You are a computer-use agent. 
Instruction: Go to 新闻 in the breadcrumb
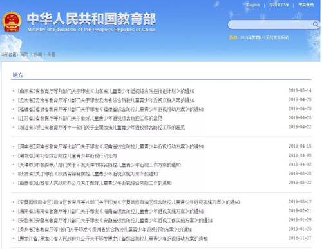(x=37, y=54)
